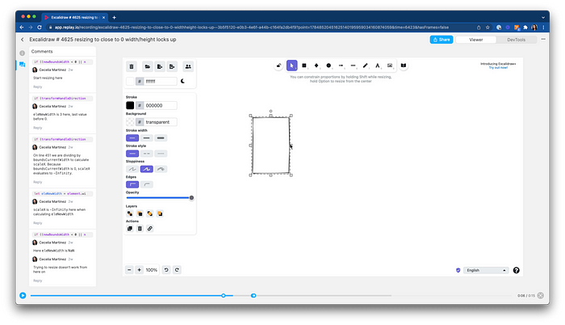565x325 pixels.
Task: Click the Opacity slider handle
Action: pyautogui.click(x=191, y=198)
